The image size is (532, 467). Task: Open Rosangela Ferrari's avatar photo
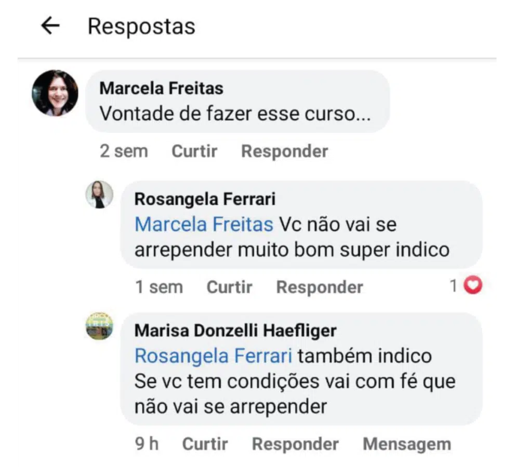(x=99, y=195)
